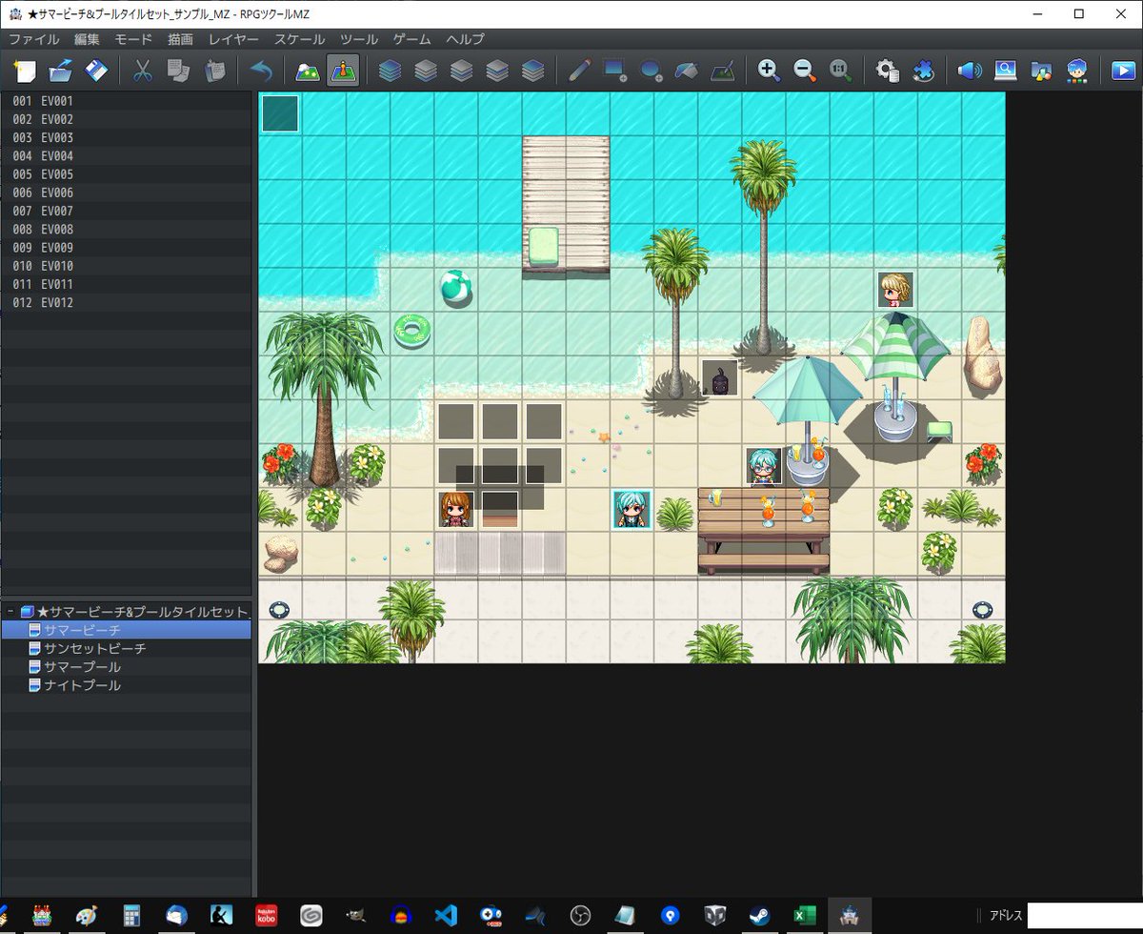Paste using the clipboard toolbar icon
Viewport: 1143px width, 934px height.
(x=214, y=71)
